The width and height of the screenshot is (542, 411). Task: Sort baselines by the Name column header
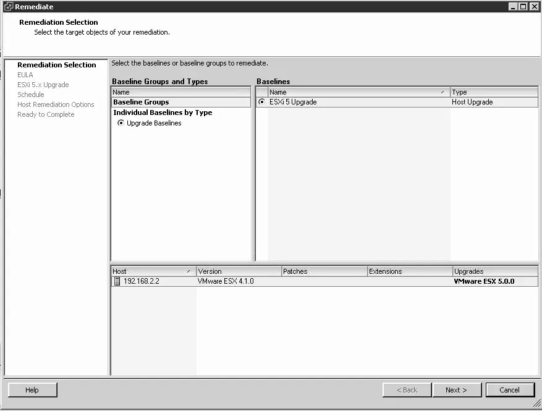[x=359, y=92]
